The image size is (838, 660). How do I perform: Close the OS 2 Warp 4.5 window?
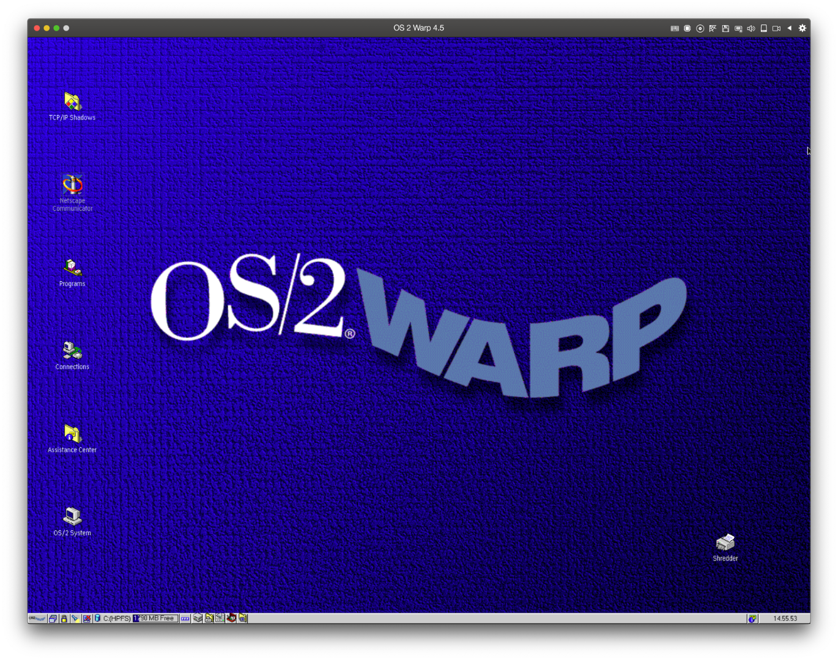pyautogui.click(x=37, y=28)
